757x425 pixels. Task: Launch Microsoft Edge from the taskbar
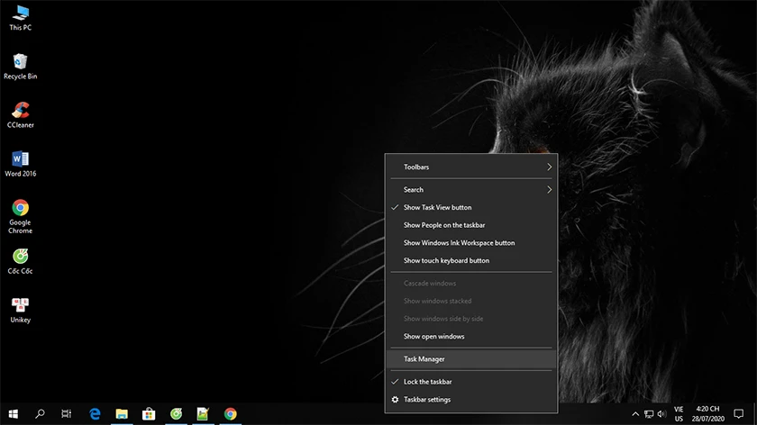pos(96,414)
